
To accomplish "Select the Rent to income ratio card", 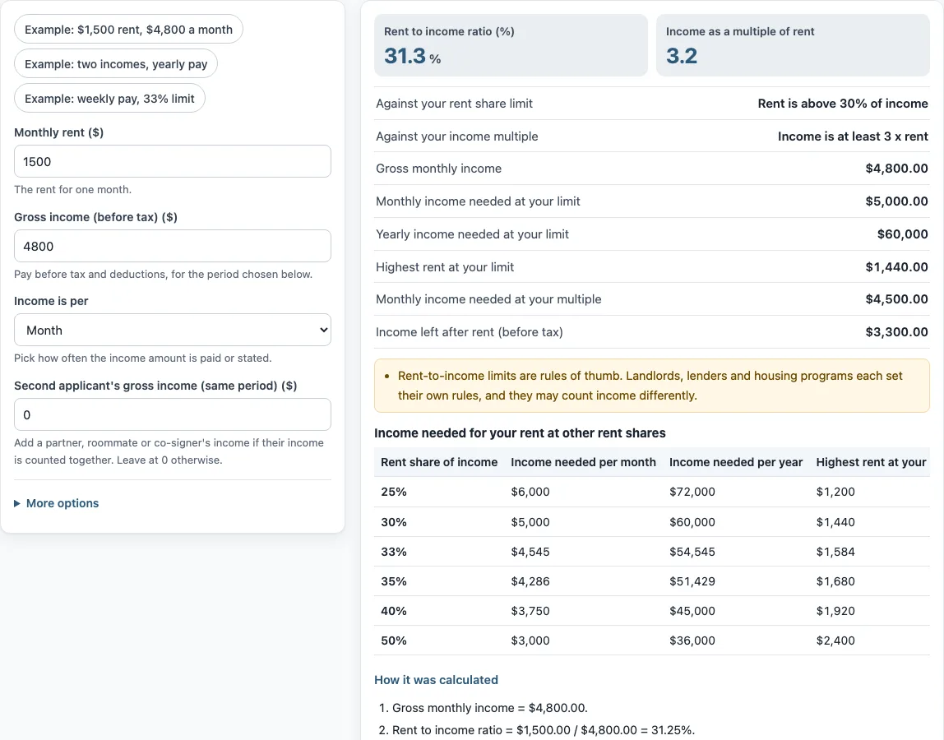I will click(x=511, y=45).
